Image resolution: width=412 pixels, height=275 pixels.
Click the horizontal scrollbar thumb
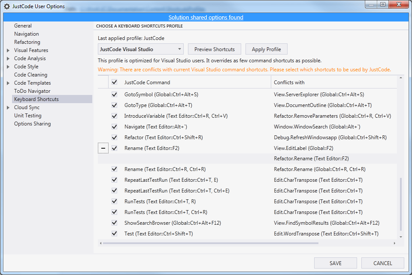[211, 243]
